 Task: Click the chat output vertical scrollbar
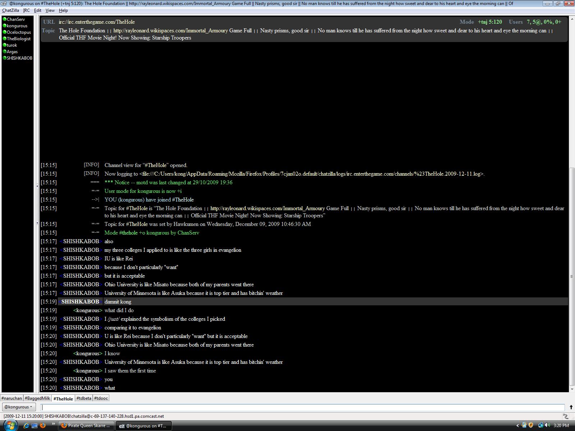pyautogui.click(x=572, y=276)
